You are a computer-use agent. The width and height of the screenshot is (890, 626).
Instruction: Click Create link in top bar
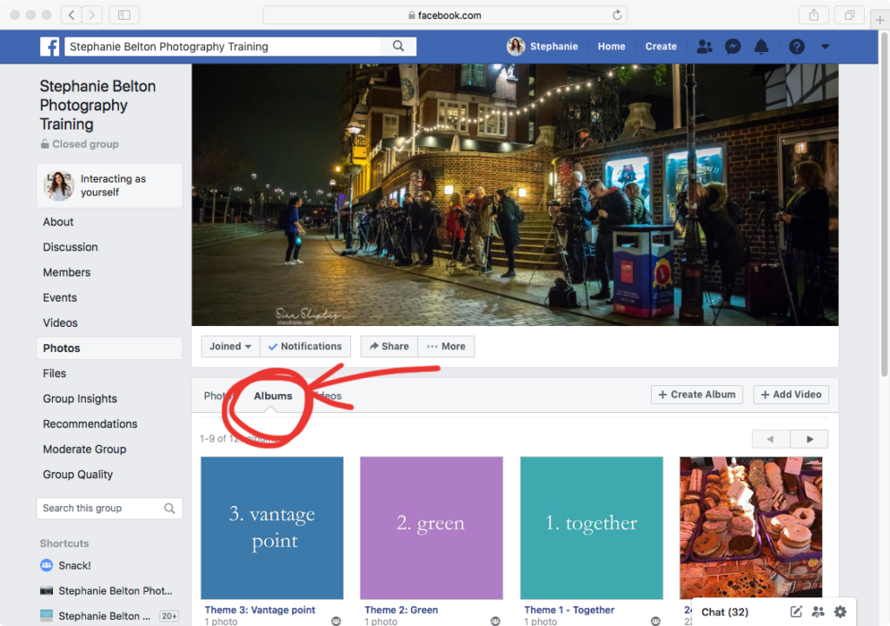click(x=661, y=47)
